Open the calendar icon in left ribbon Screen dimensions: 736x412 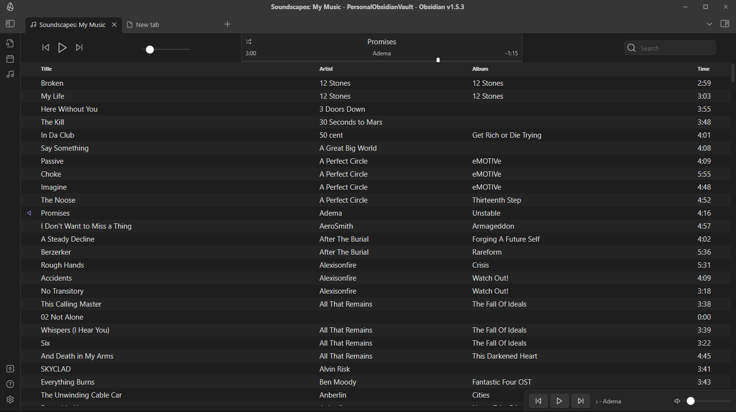click(x=10, y=59)
